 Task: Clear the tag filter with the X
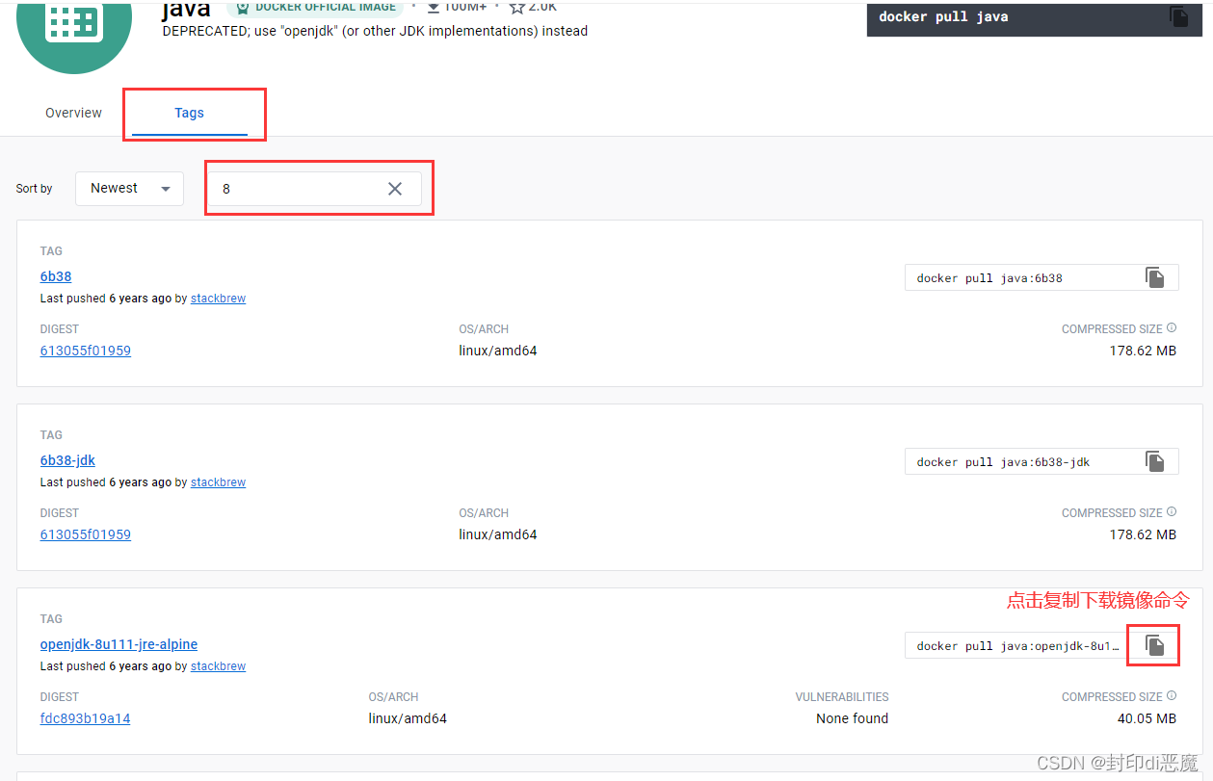[395, 189]
